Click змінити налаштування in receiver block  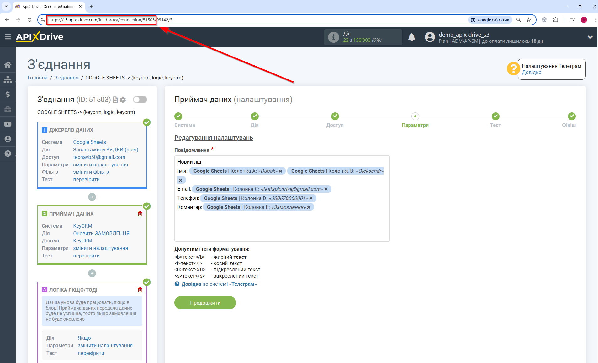pos(100,248)
